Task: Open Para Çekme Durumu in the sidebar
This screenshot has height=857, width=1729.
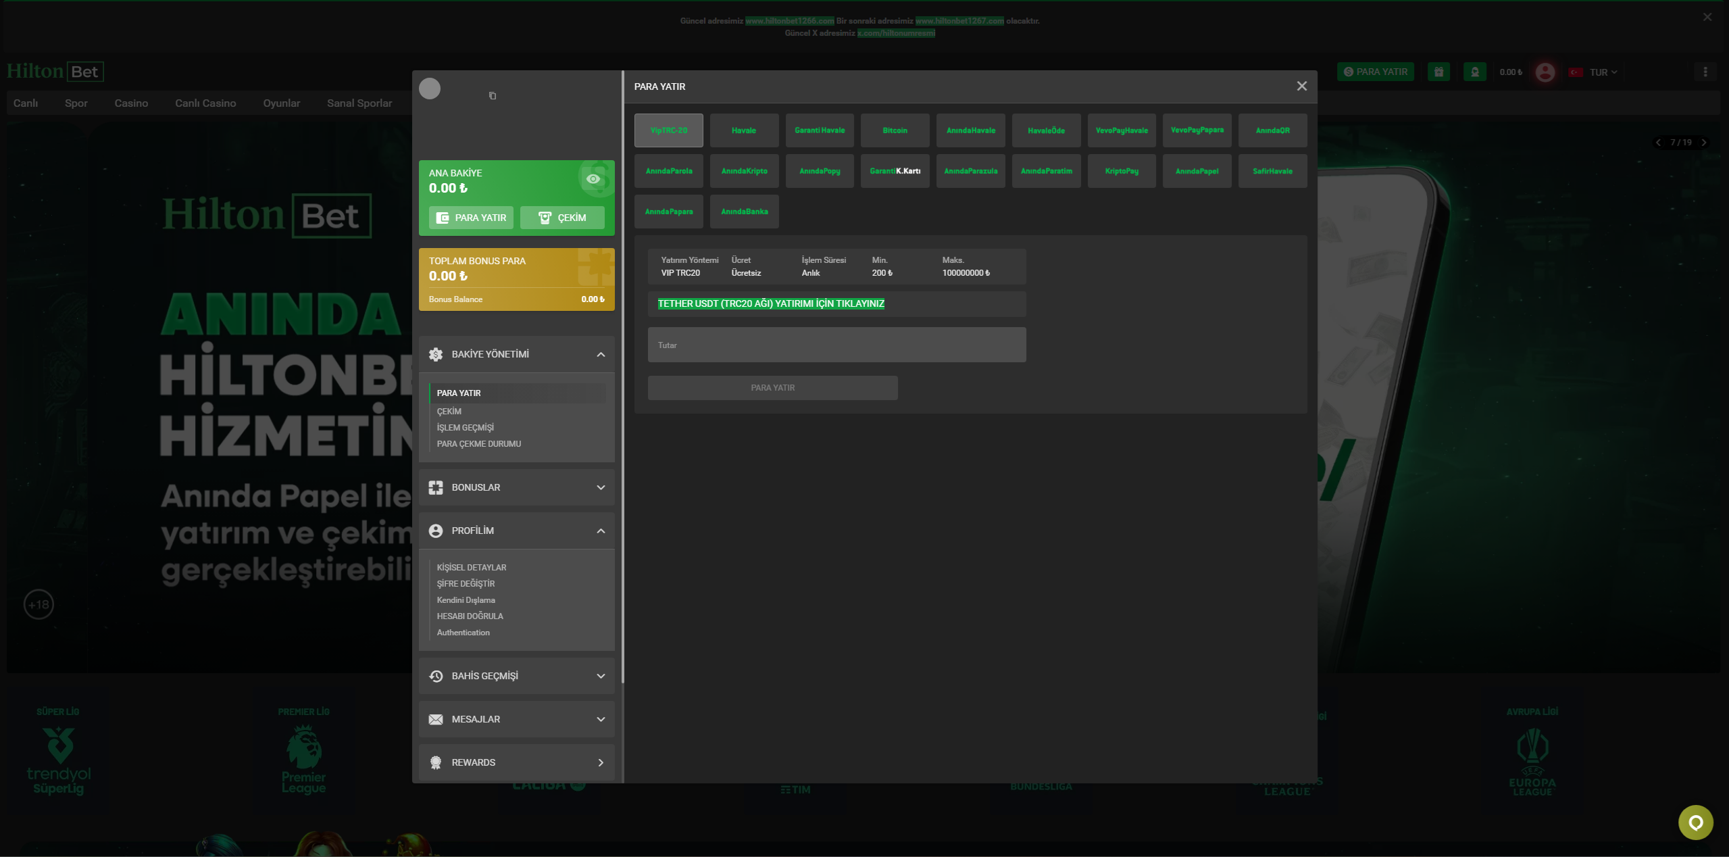Action: point(479,444)
